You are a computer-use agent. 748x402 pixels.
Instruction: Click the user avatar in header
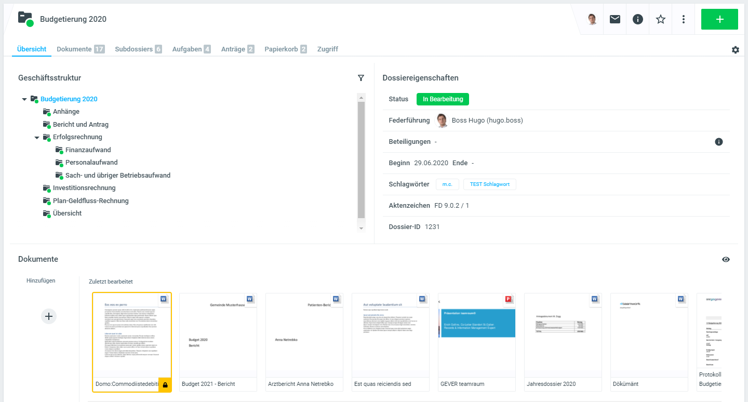coord(592,19)
